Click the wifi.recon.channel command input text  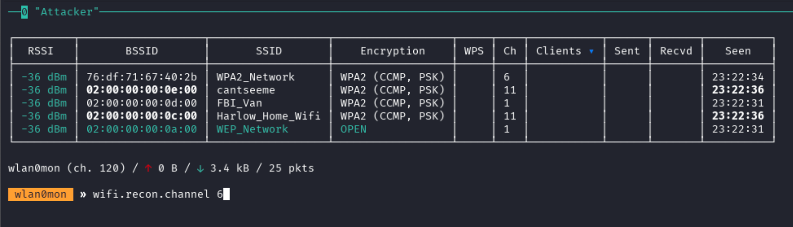[x=158, y=194]
